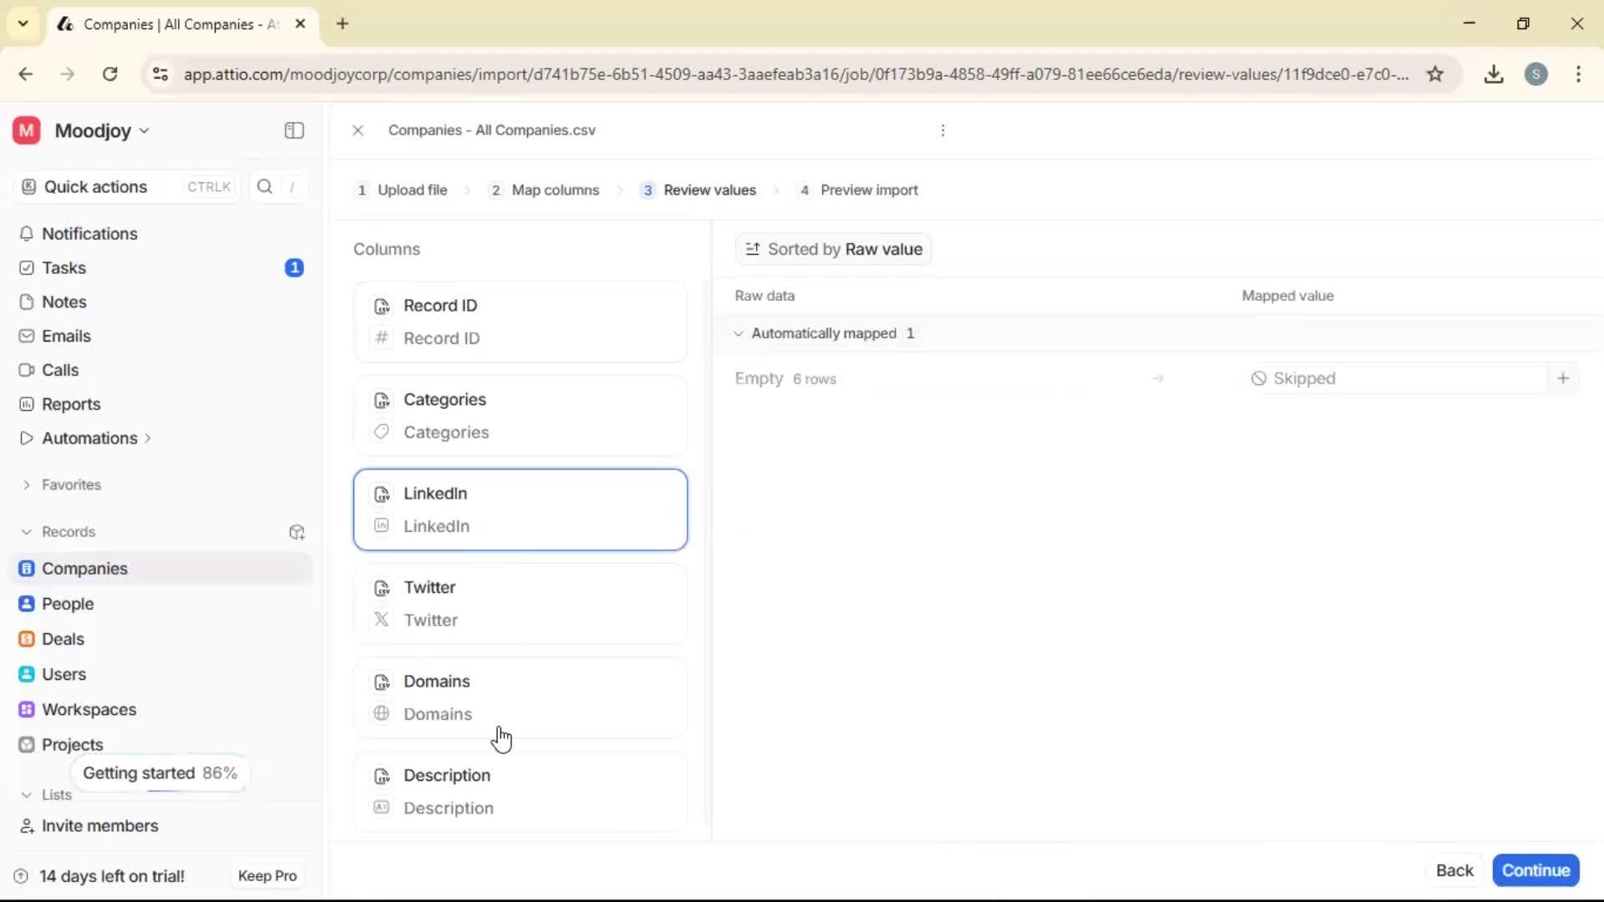Collapse the sidebar with the panel icon
Screen dimensions: 1604x902
point(293,130)
